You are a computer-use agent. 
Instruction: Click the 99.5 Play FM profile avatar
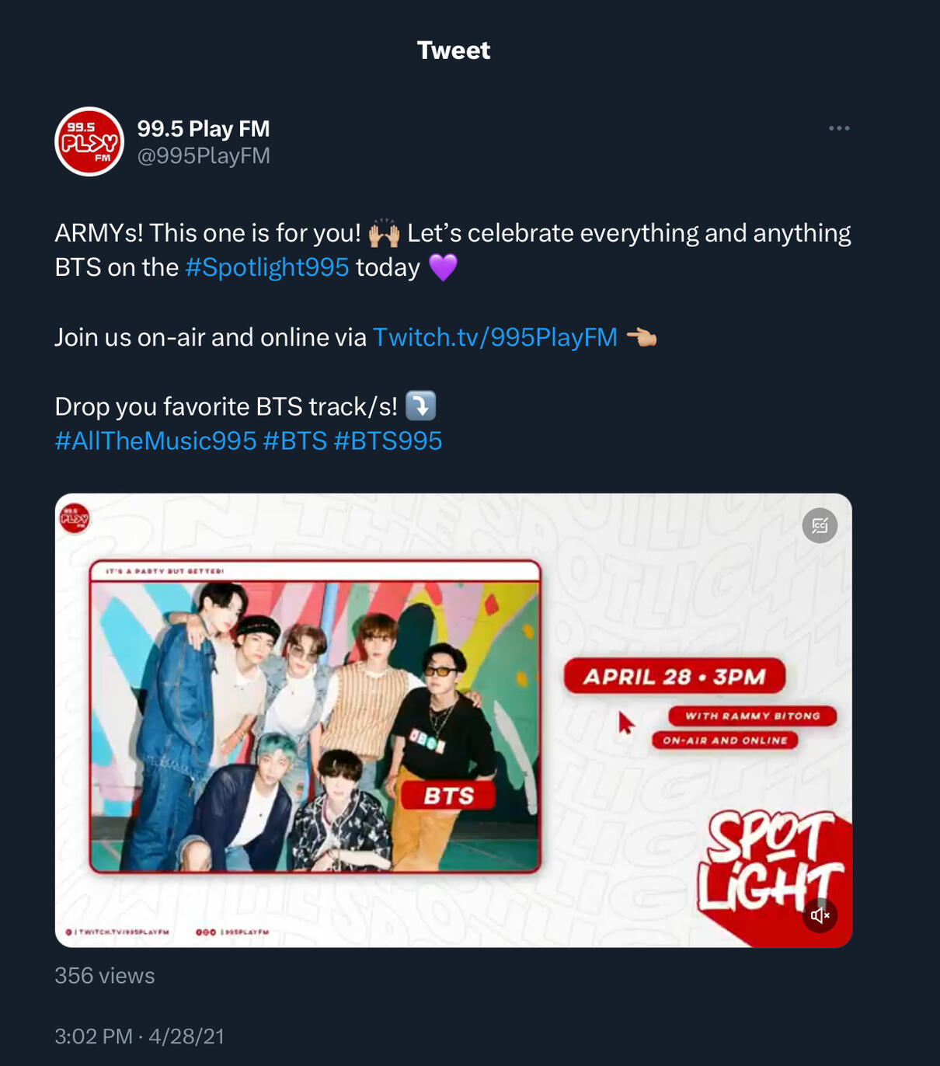89,141
